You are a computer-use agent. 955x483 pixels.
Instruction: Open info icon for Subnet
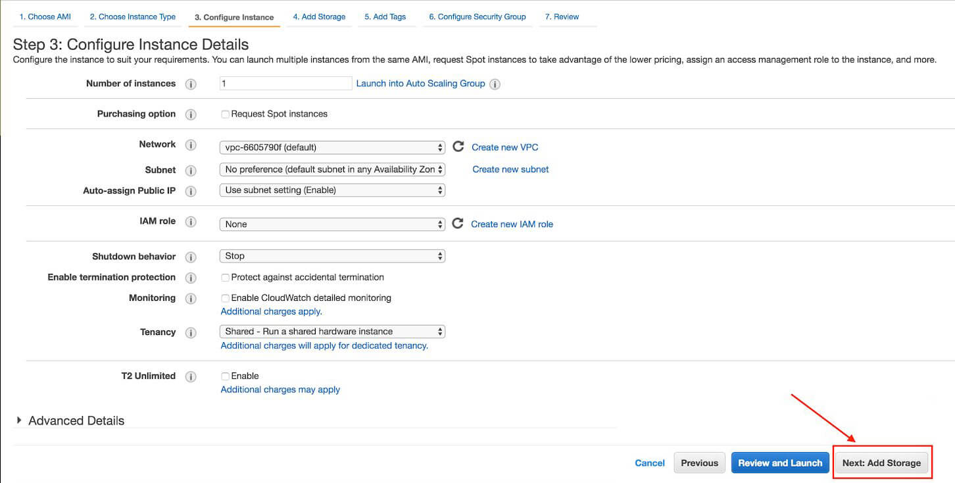pyautogui.click(x=191, y=170)
